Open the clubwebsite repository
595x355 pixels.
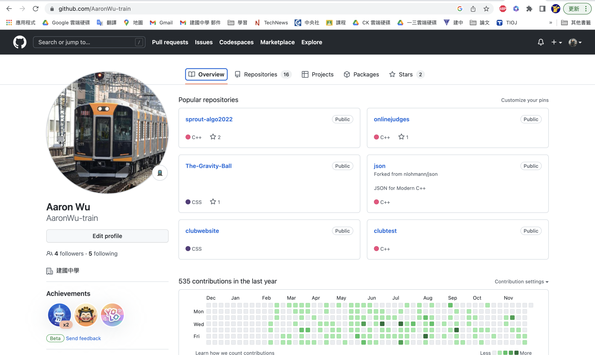(x=202, y=231)
